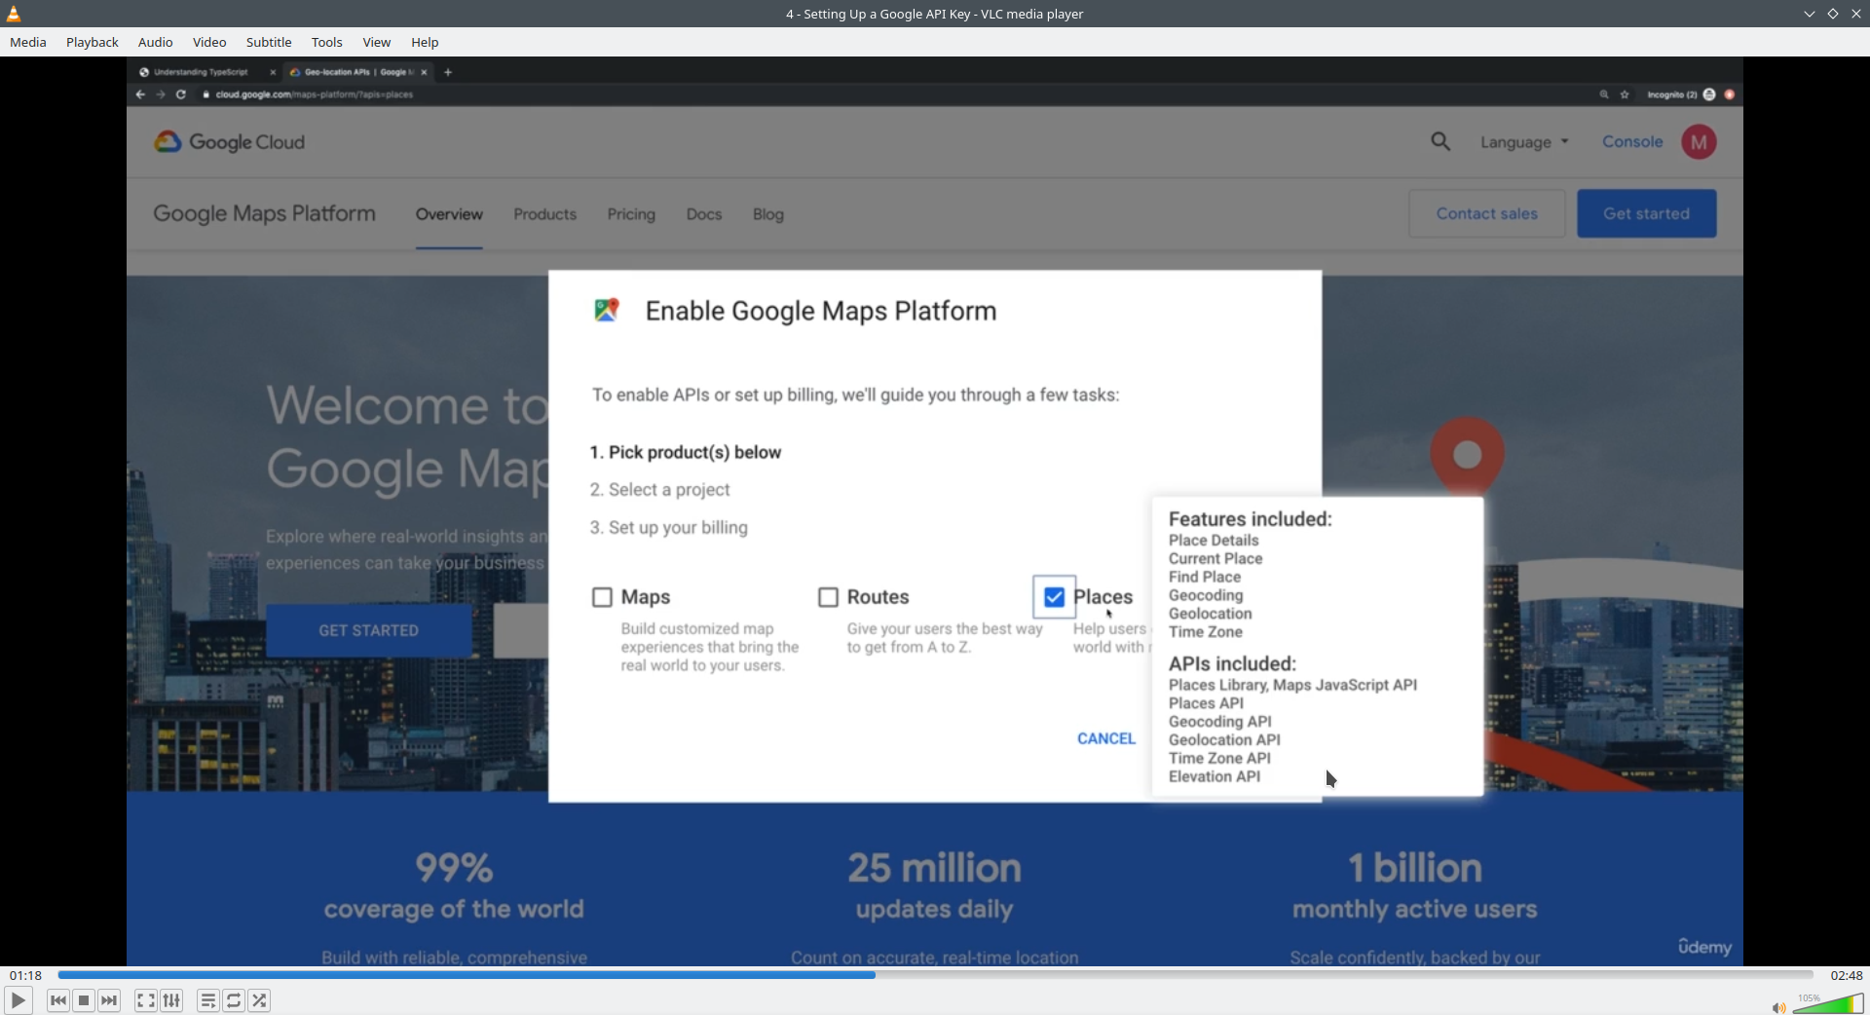
Task: Click the Google Maps Platform title
Action: click(x=264, y=213)
